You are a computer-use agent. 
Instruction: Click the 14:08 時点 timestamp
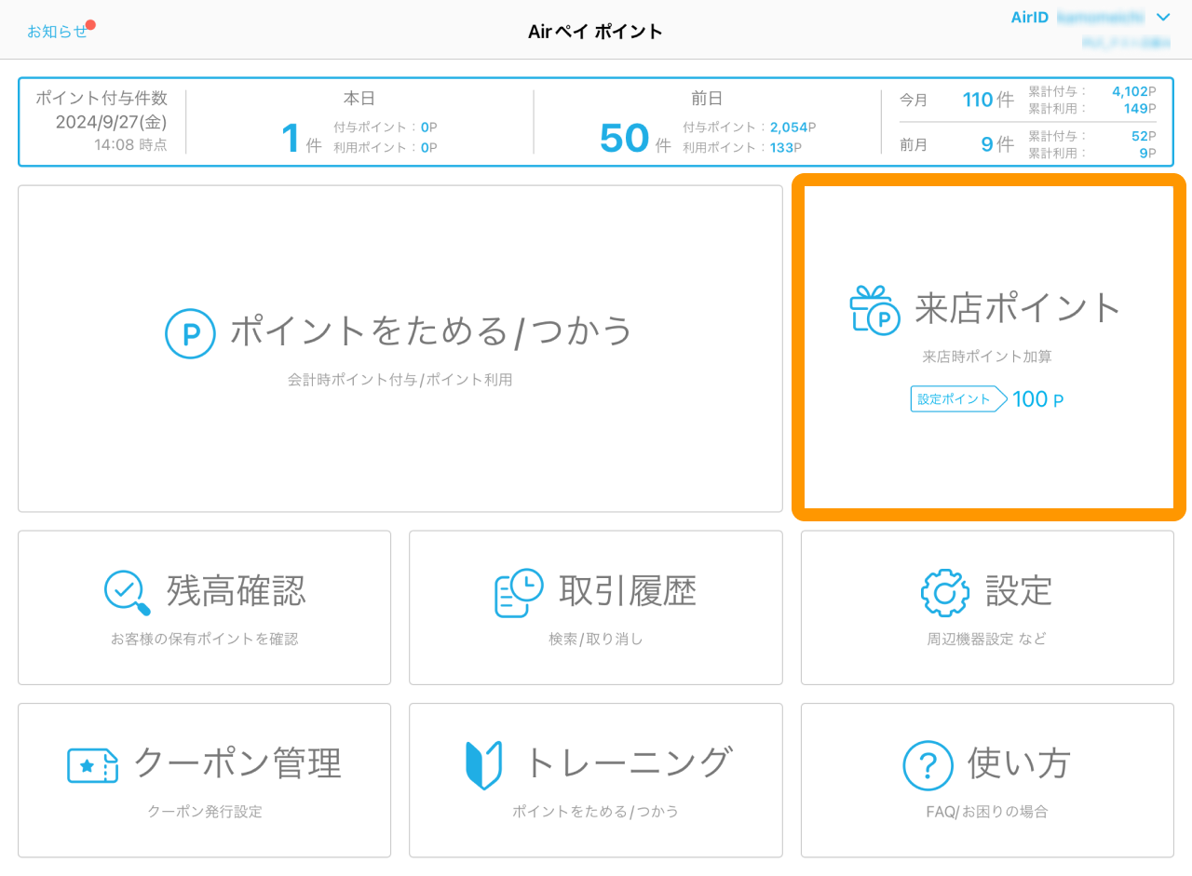click(130, 145)
